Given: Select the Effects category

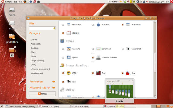Looking at the screenshot, I should pyautogui.click(x=34, y=52).
